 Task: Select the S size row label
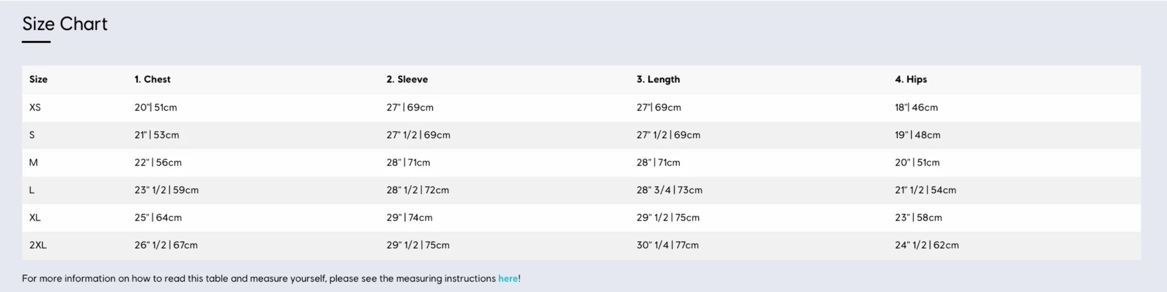coord(32,135)
